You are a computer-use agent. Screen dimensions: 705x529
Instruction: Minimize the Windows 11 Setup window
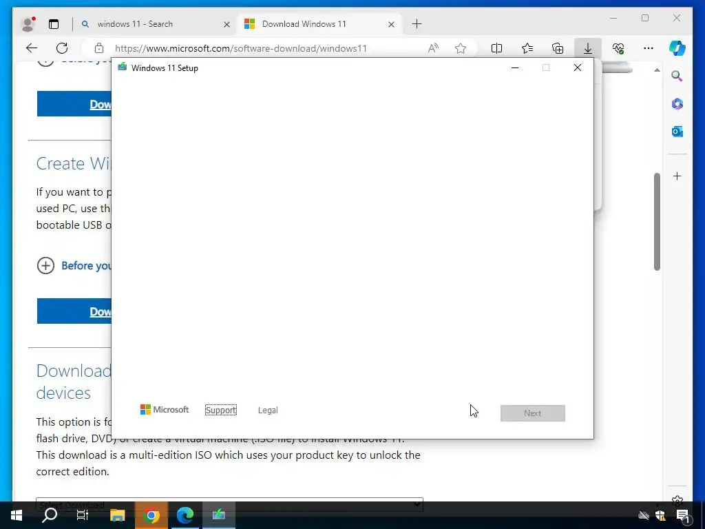[515, 68]
